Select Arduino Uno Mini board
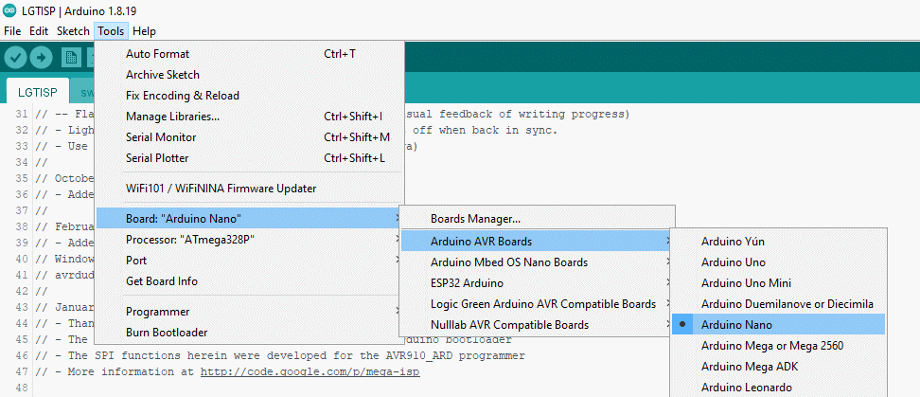This screenshot has width=920, height=397. [779, 283]
